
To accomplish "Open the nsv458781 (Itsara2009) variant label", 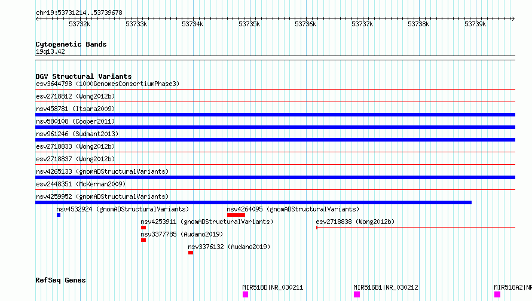I will 75,109.
